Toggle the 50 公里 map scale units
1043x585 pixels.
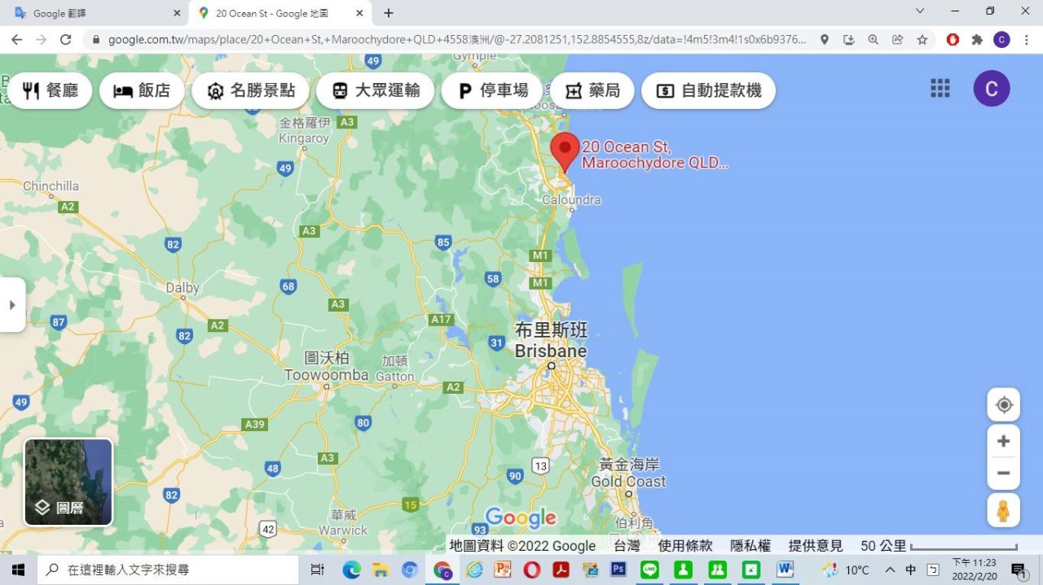pyautogui.click(x=940, y=546)
